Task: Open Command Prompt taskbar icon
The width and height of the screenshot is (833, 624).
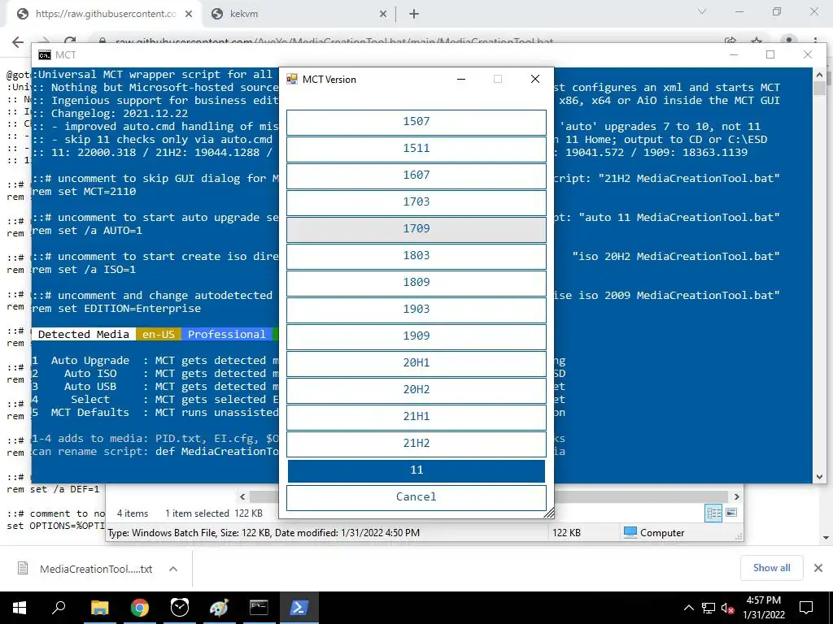Action: click(x=259, y=608)
